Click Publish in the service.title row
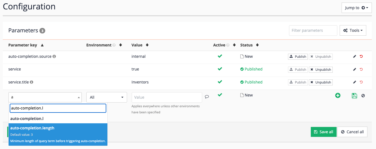The image size is (376, 149). pos(298,82)
